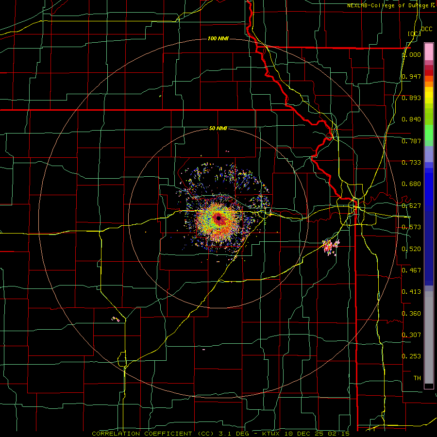Click the 0.467 color scale value
This screenshot has width=437, height=437.
pyautogui.click(x=411, y=270)
